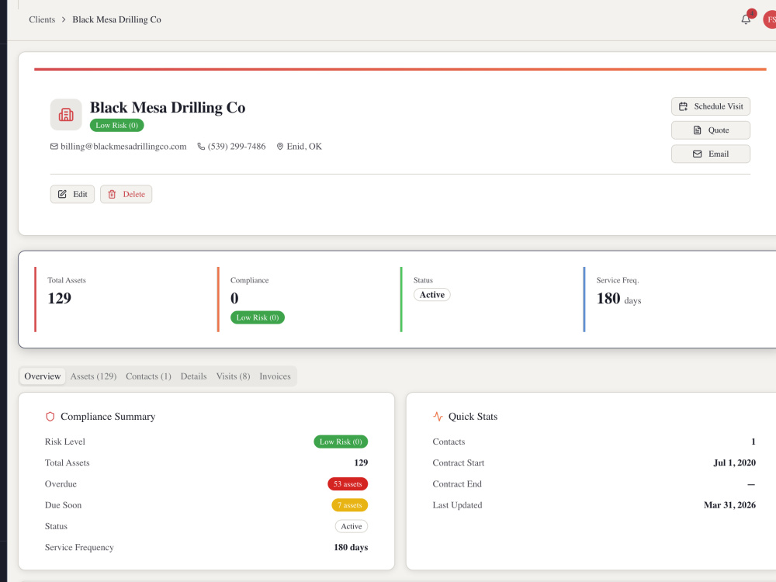Click the Enid, OK location text
This screenshot has width=776, height=582.
304,147
